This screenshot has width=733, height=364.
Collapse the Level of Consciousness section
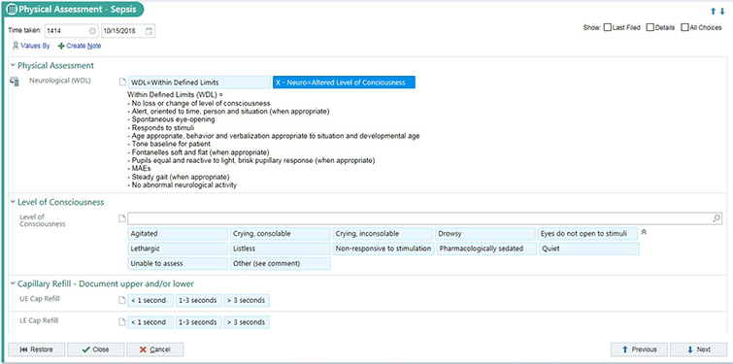click(x=13, y=202)
